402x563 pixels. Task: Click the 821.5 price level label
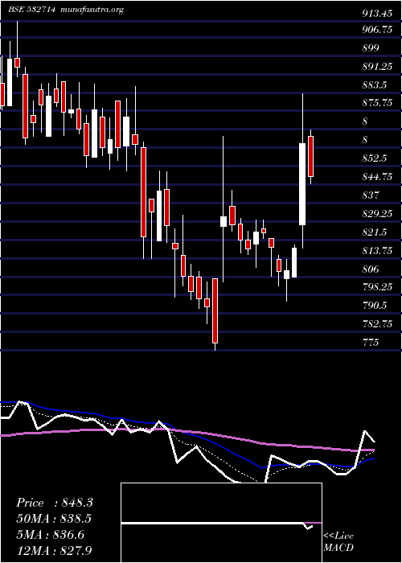[x=374, y=232]
